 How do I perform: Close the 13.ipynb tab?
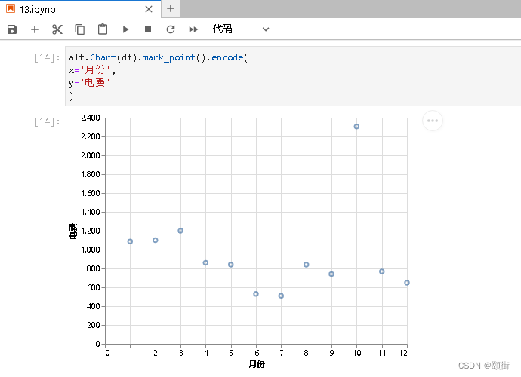(x=149, y=9)
